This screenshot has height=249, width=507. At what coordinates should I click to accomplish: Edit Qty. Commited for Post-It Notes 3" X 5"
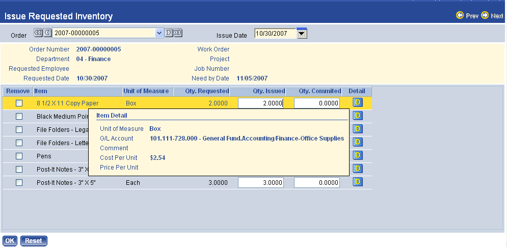pyautogui.click(x=316, y=182)
